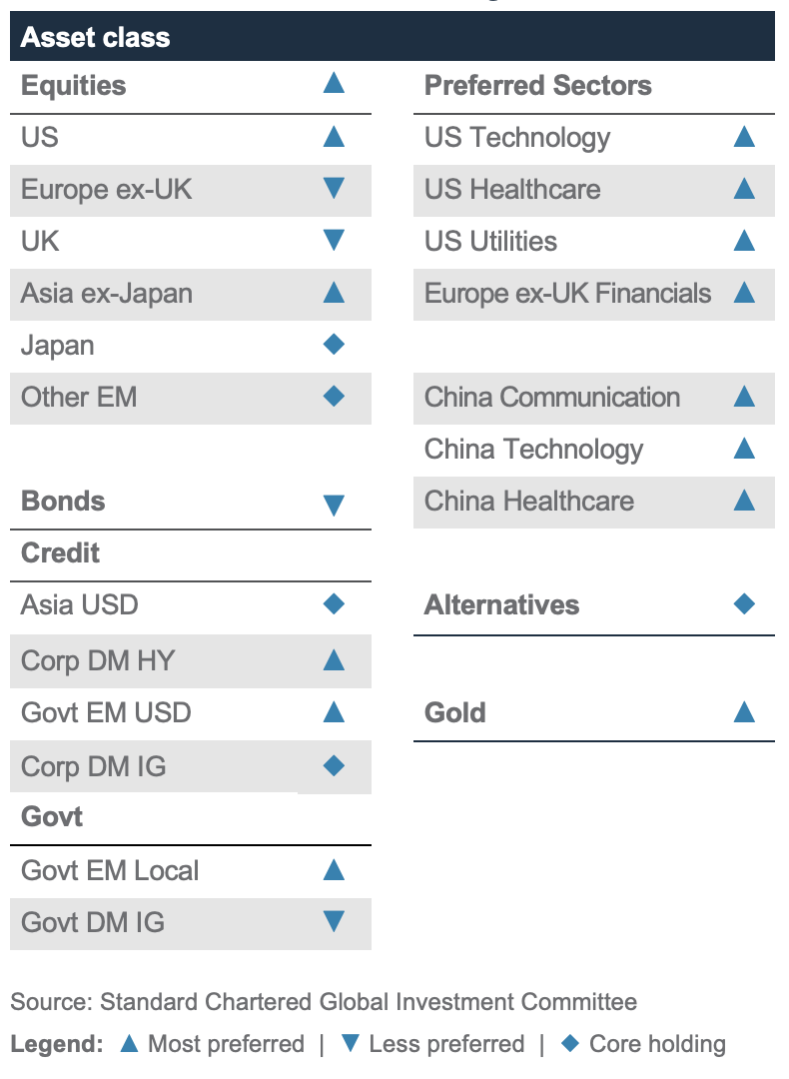The image size is (789, 1079).
Task: Click the up triangle next to US Technology
Action: pos(743,136)
